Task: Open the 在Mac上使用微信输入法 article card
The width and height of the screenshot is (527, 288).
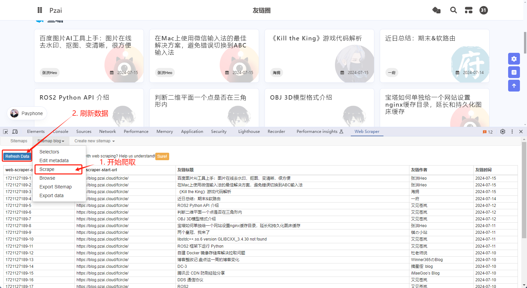Action: click(x=204, y=56)
